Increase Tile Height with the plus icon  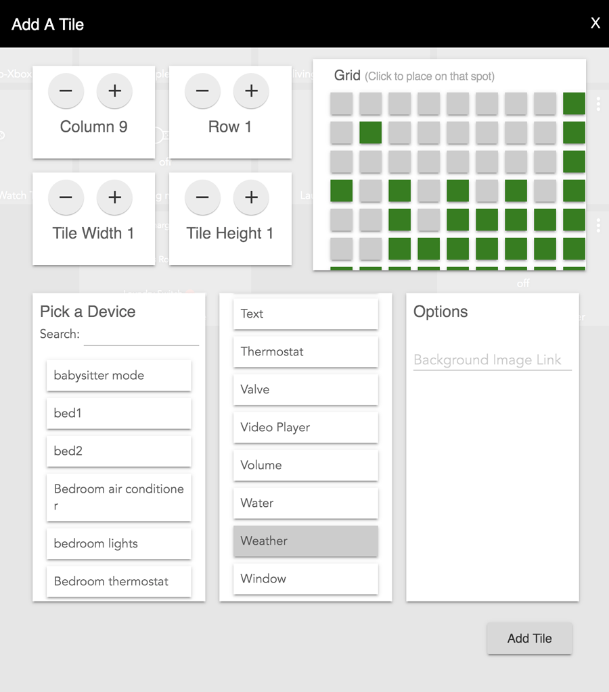click(251, 197)
